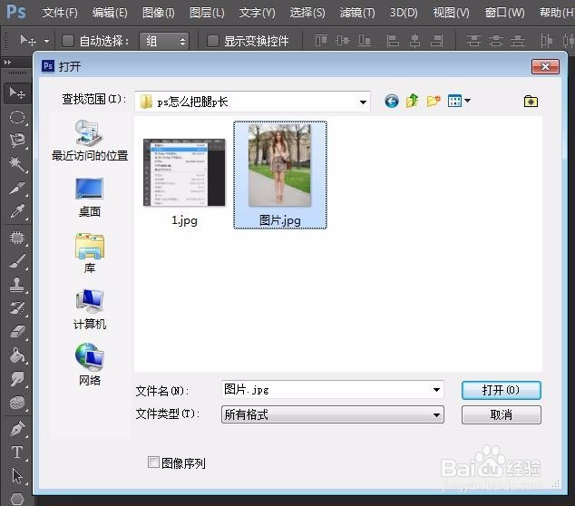Enable Show Transform Controls checkbox
The height and width of the screenshot is (506, 575).
coord(213,41)
